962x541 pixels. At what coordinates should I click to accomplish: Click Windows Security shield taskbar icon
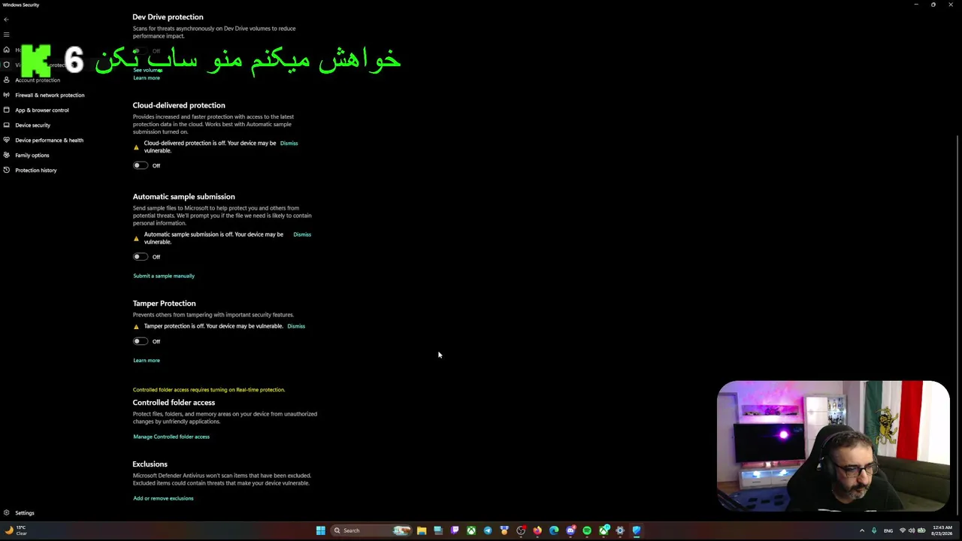(637, 530)
